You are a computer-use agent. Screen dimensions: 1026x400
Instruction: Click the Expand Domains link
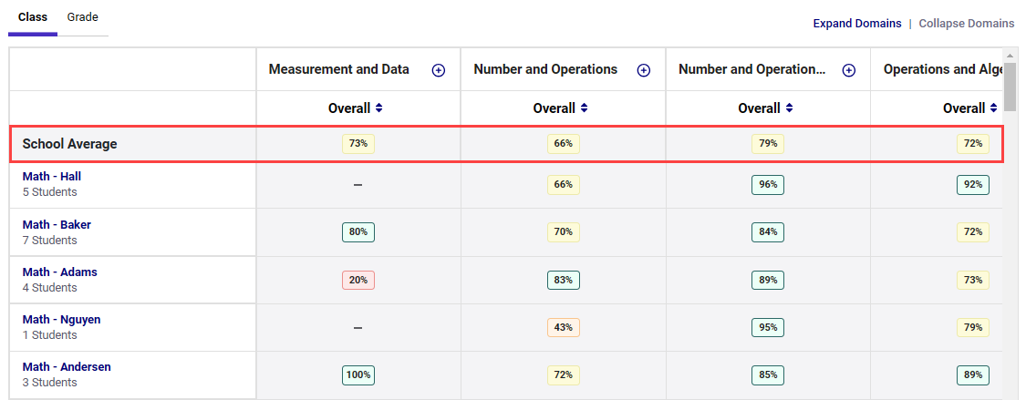pos(857,24)
